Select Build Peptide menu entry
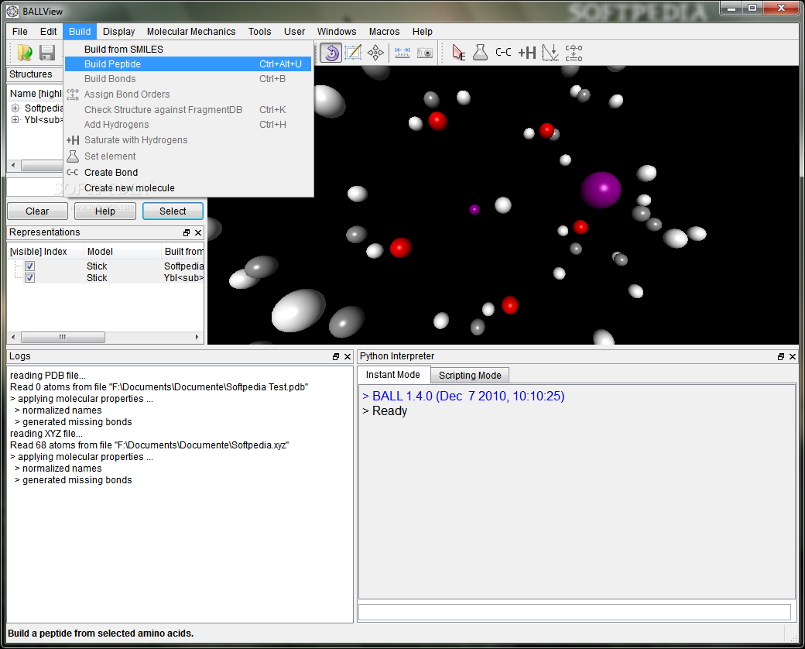Screen dimensions: 805x649 tap(188, 64)
